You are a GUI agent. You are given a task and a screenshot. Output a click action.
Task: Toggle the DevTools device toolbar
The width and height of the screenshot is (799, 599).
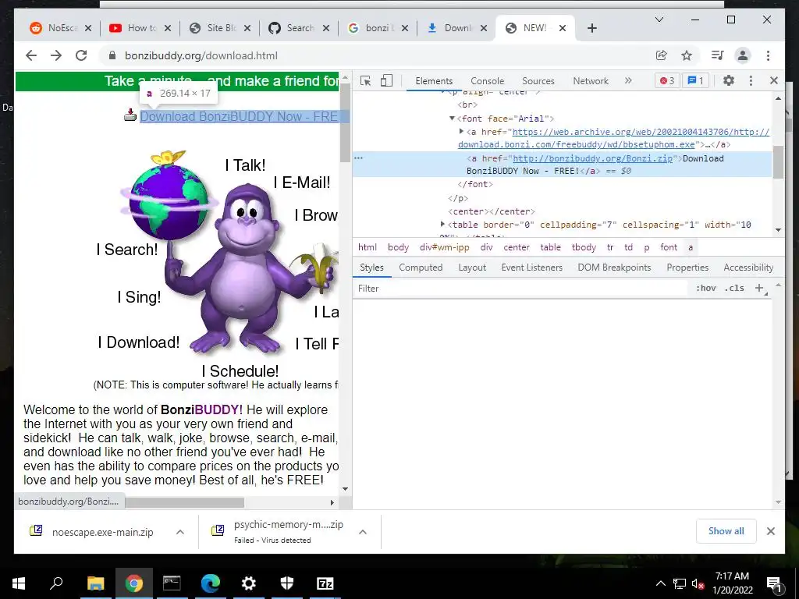pos(387,80)
